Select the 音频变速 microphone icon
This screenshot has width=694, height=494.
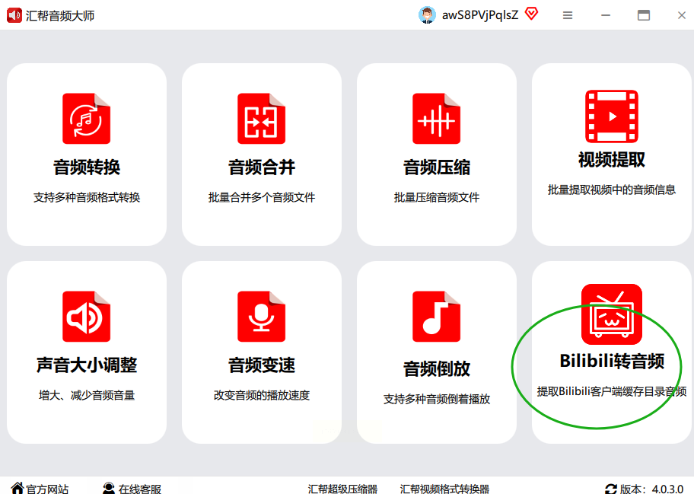pyautogui.click(x=261, y=316)
